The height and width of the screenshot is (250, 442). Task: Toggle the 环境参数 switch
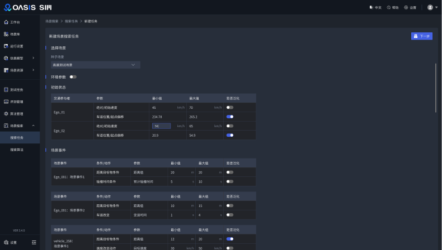point(73,76)
